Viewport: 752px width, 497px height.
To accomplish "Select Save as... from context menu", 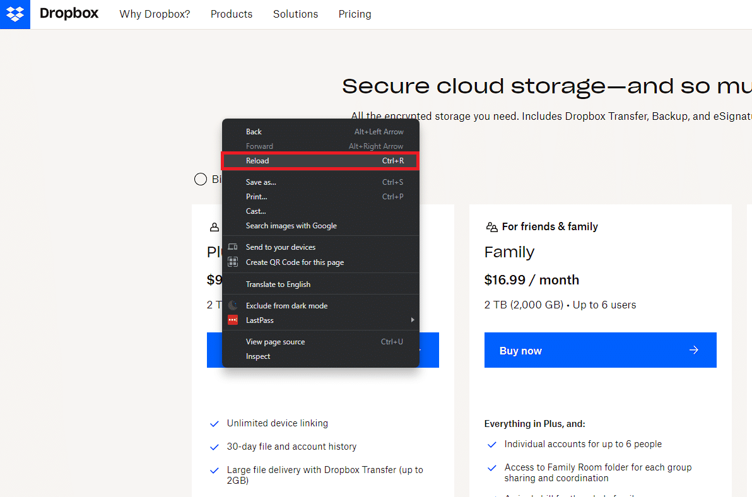I will click(x=320, y=182).
